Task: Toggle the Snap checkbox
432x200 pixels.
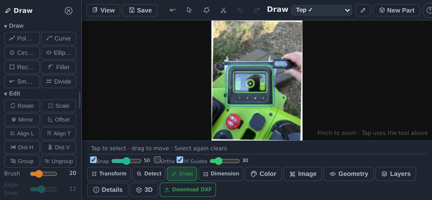Action: [x=94, y=160]
